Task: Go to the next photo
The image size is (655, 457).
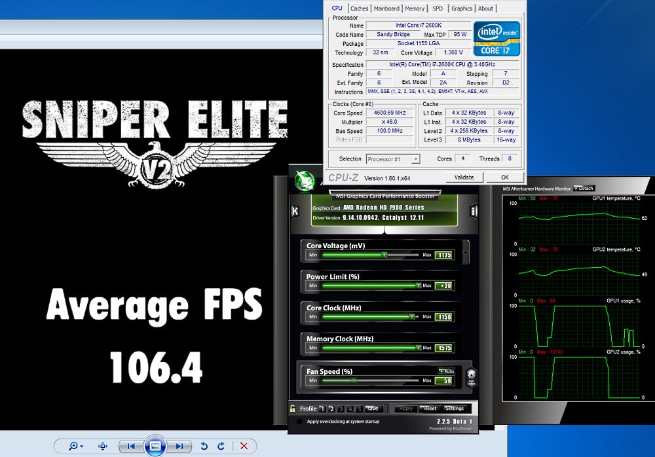Action: [179, 446]
